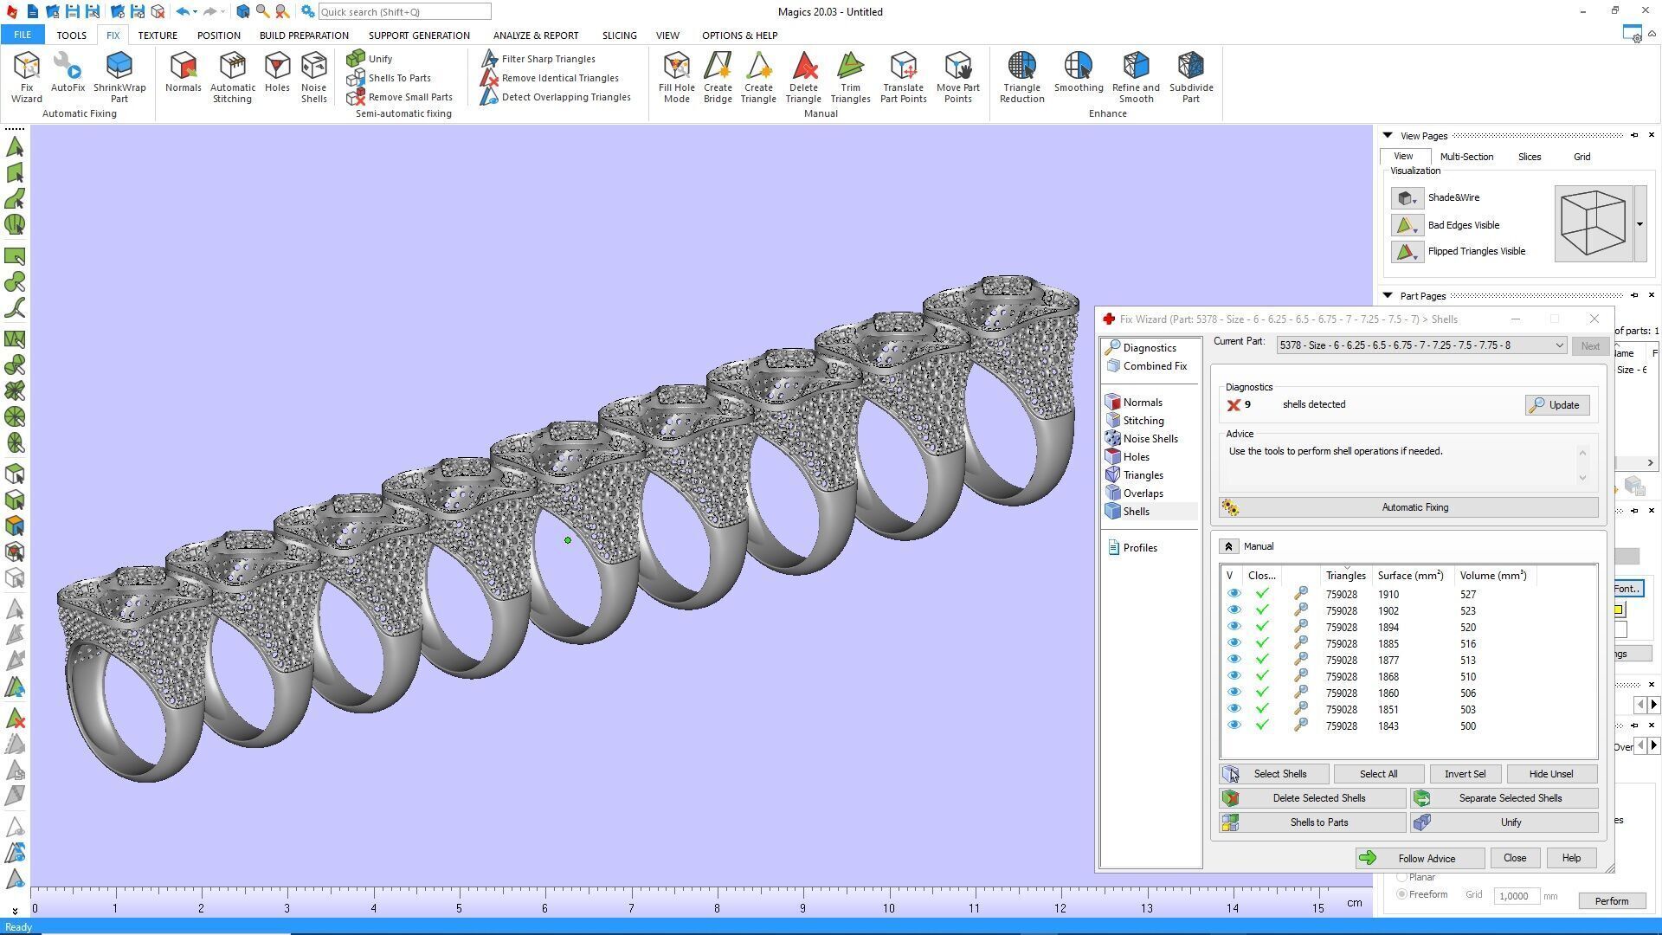The image size is (1662, 935).
Task: Click the Automatic Fixing button
Action: [x=1408, y=507]
